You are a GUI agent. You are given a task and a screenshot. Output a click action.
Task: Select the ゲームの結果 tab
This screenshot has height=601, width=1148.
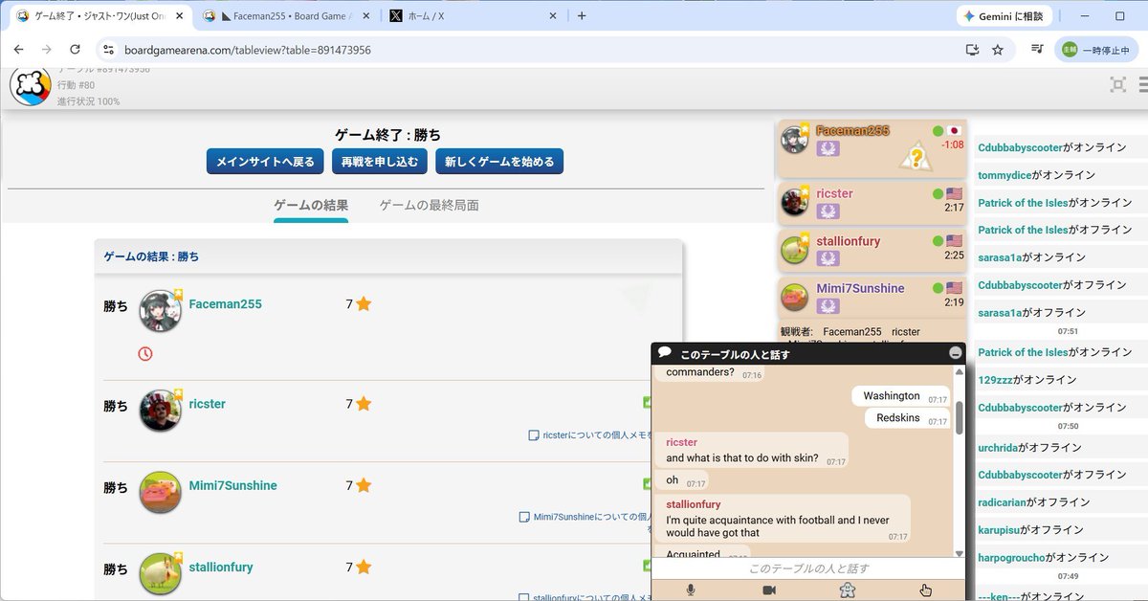tap(311, 206)
